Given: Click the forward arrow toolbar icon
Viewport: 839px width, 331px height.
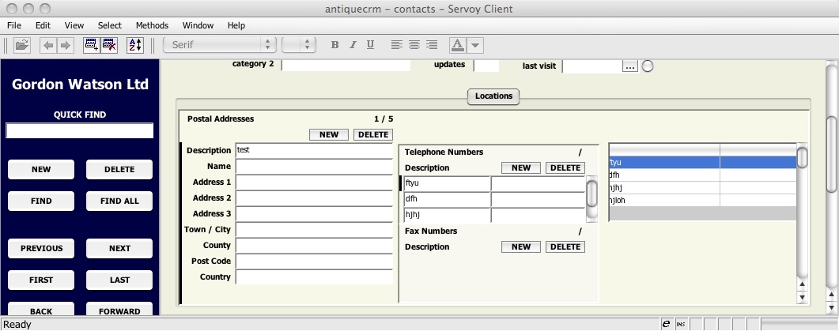Looking at the screenshot, I should (x=66, y=46).
